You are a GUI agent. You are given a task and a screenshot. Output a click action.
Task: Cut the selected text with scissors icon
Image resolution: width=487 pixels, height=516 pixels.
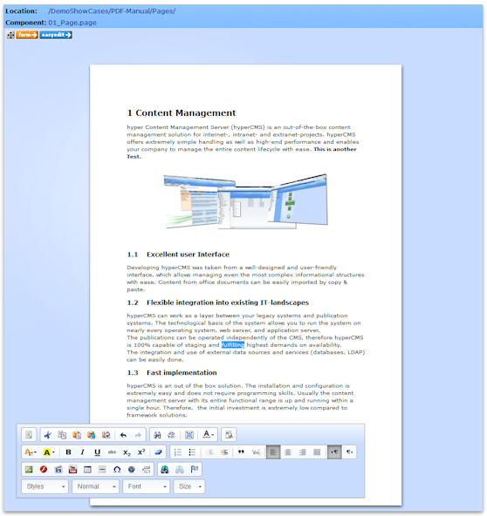(x=47, y=435)
